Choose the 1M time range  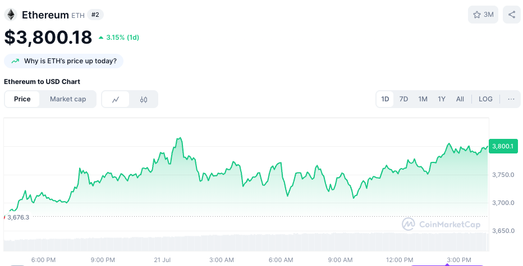tap(423, 99)
